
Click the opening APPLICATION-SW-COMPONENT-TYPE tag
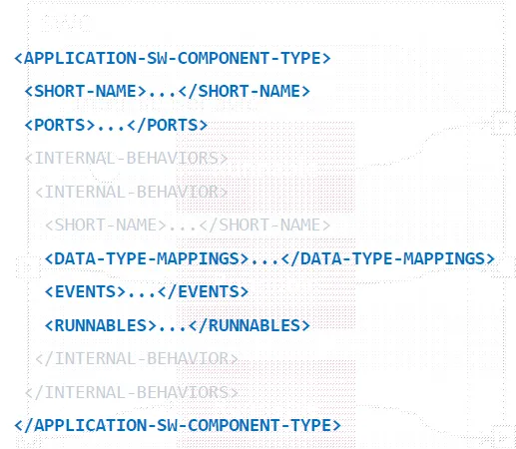pyautogui.click(x=173, y=58)
